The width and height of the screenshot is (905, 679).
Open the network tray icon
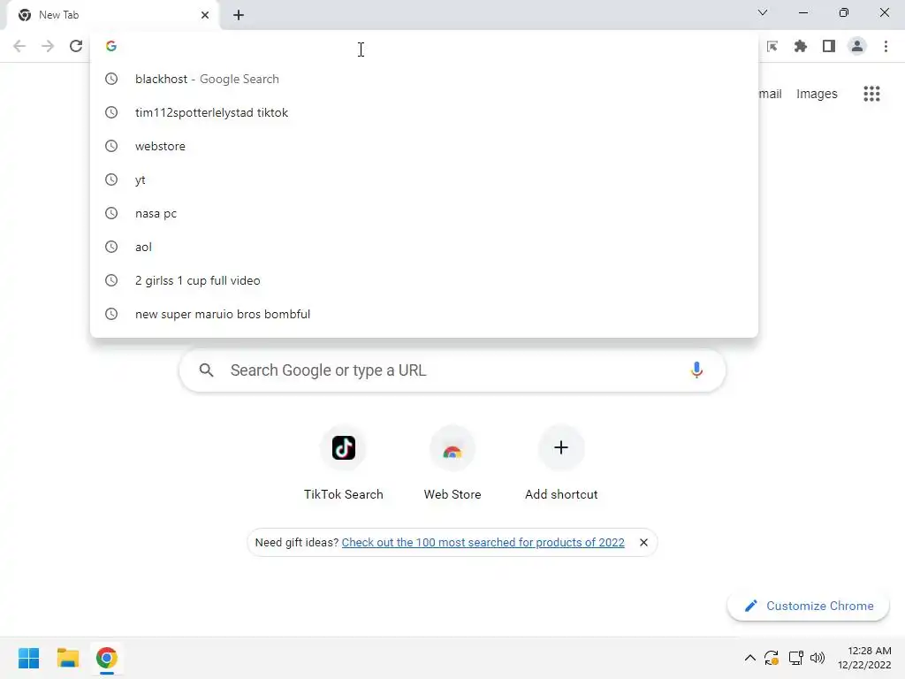tap(795, 658)
